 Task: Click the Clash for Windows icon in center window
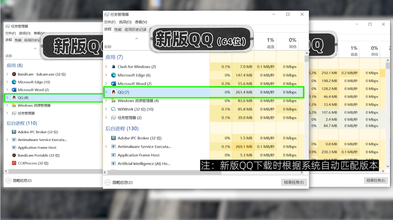[114, 67]
